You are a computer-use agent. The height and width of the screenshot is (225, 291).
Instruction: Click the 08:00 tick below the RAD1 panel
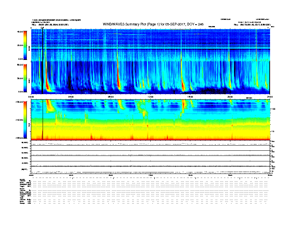coord(111,97)
